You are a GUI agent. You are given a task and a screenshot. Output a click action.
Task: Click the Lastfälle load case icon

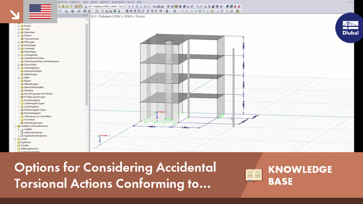click(x=22, y=130)
